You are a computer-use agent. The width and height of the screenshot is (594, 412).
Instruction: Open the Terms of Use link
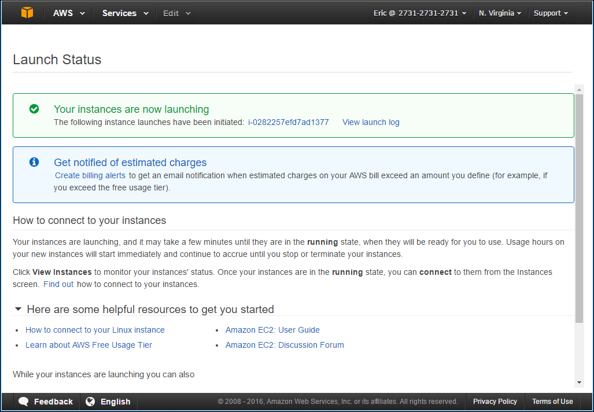tap(552, 402)
